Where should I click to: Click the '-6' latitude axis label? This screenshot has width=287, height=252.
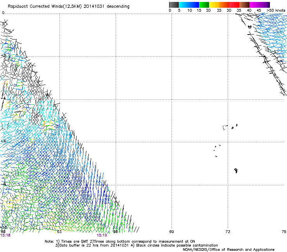point(3,141)
